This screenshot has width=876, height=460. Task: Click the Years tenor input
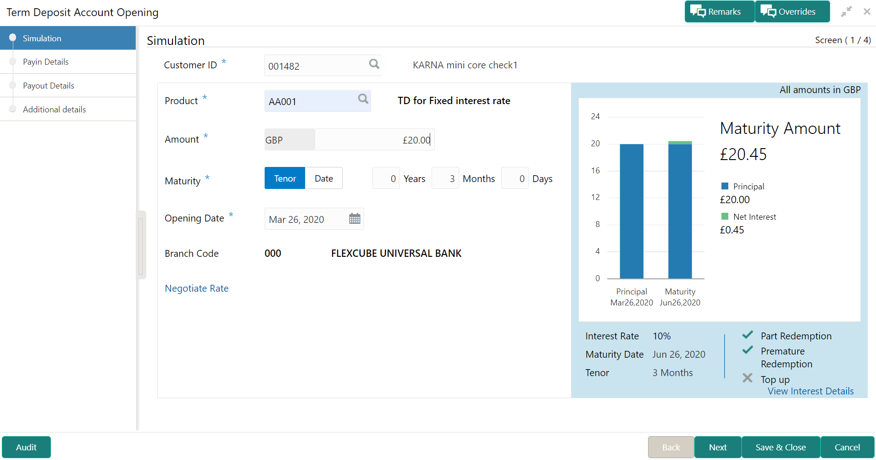386,178
